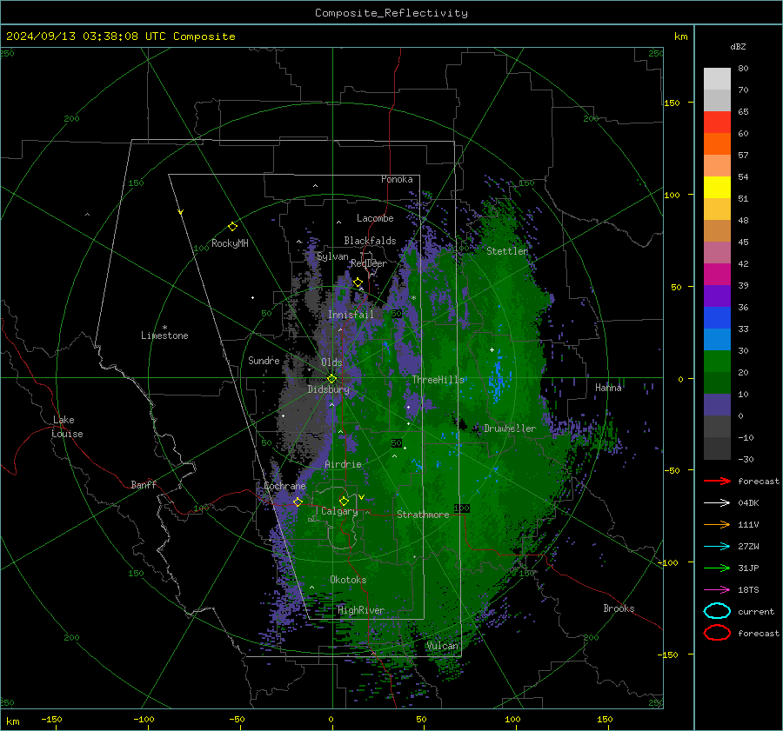Select the blue 33–36 dBZ color swatch
The height and width of the screenshot is (731, 783).
(x=717, y=318)
